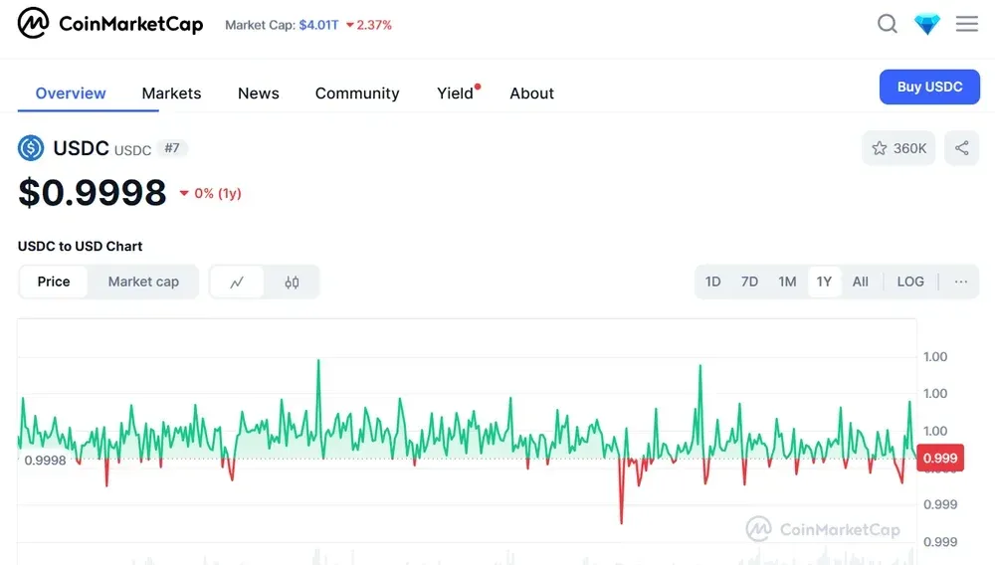Select the Price chart toggle
Viewport: 995px width, 565px height.
point(54,282)
